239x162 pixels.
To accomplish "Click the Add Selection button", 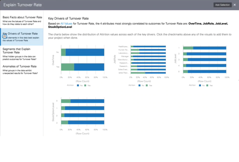I will coord(222,5).
